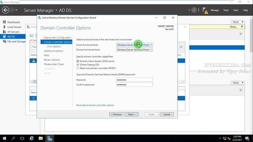253x142 pixels.
Task: Open the Windows Start menu
Action: (4, 138)
